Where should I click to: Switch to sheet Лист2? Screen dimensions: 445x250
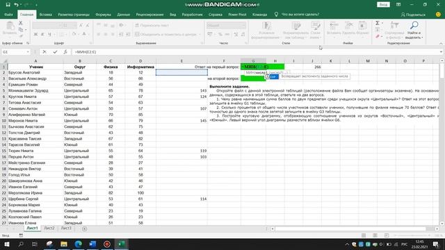49,228
